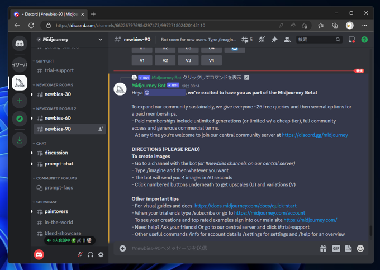Click the Midjourney Bot username

[x=149, y=86]
